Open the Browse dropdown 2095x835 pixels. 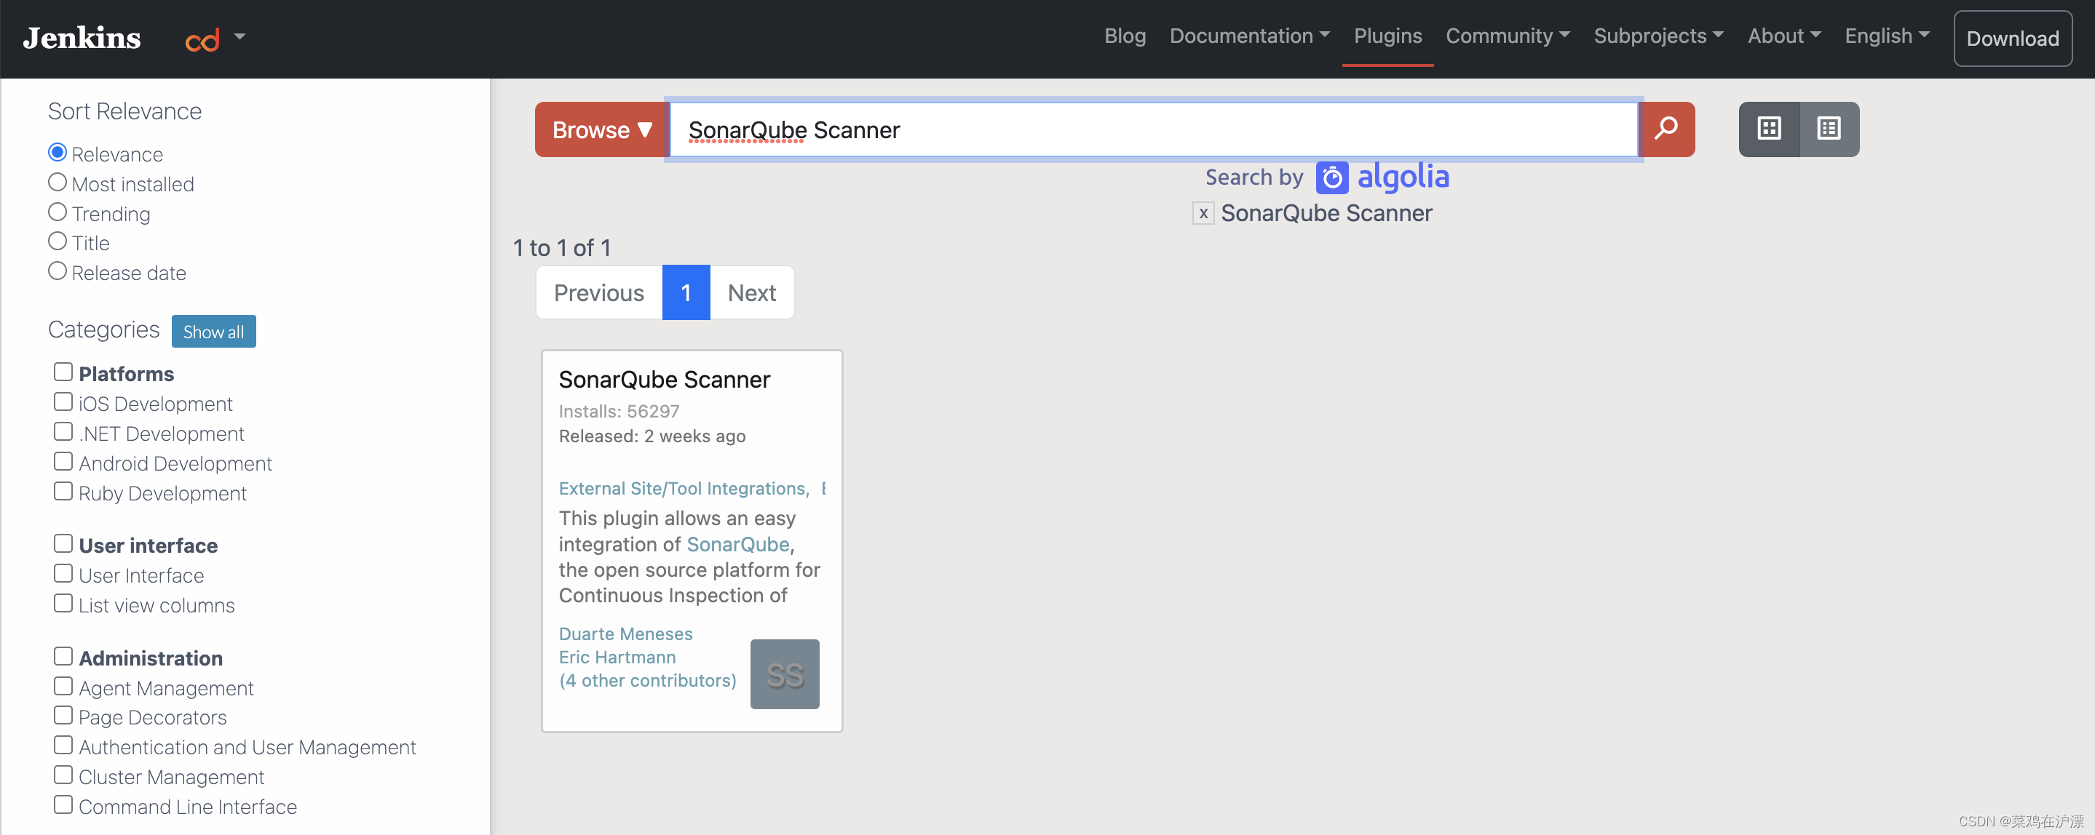602,129
